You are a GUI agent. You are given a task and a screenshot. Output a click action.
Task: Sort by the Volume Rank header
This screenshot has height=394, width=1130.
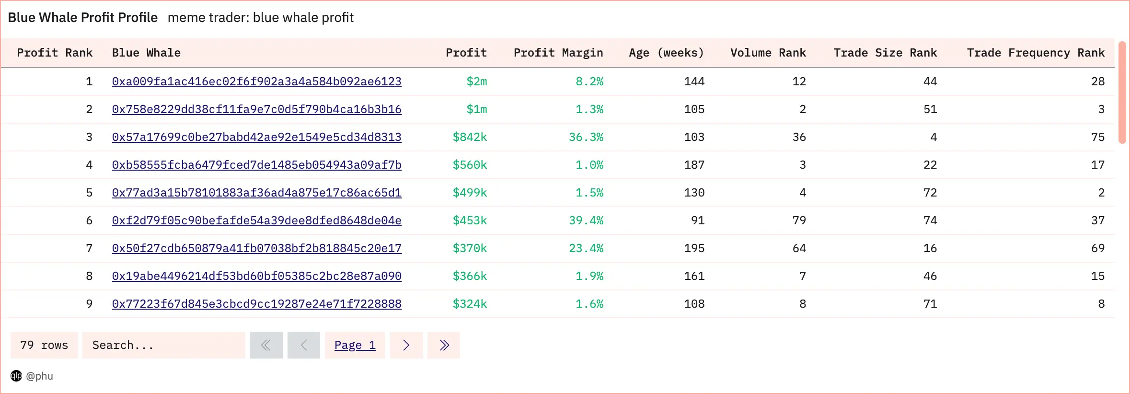click(x=768, y=53)
